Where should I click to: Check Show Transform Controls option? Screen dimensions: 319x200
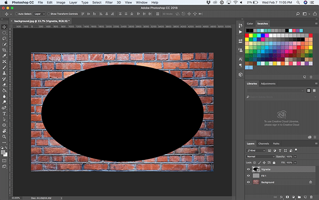pyautogui.click(x=49, y=14)
